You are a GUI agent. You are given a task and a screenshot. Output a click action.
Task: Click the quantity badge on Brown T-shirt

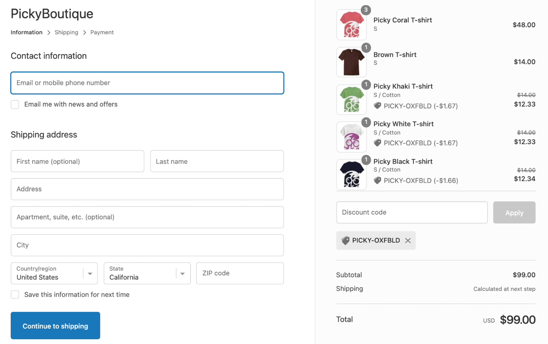tap(365, 48)
